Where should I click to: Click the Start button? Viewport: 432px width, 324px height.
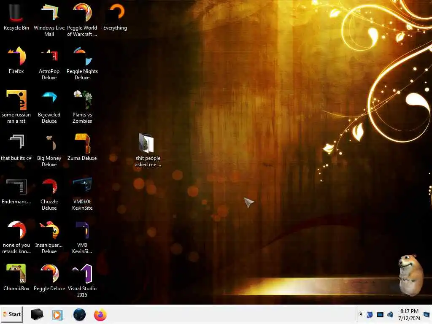tap(11, 314)
